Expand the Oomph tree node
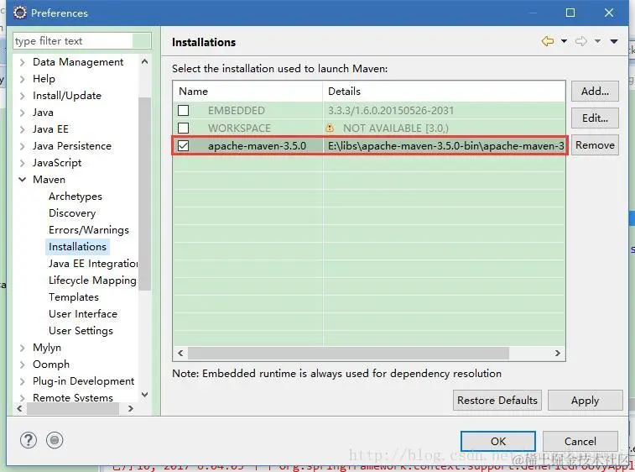 coord(23,364)
